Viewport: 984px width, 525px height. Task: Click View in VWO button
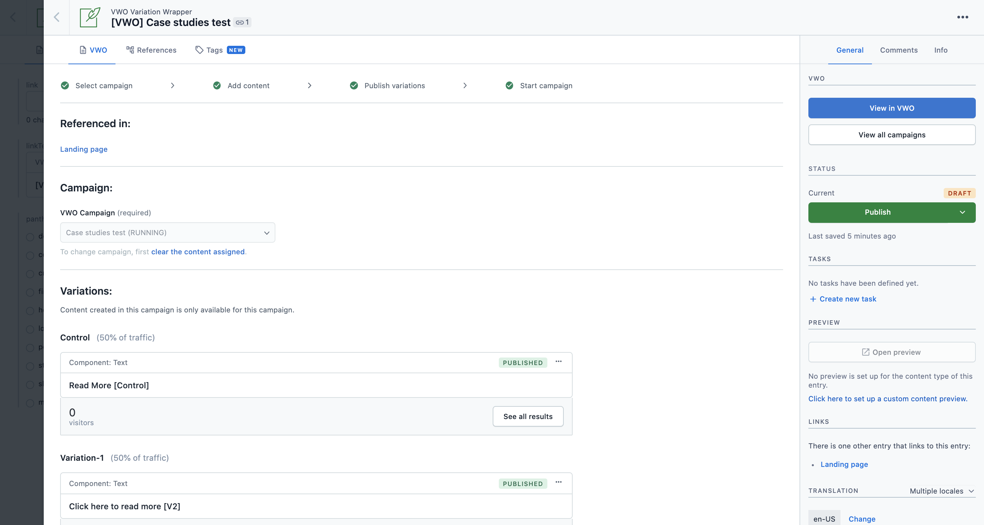click(x=892, y=108)
